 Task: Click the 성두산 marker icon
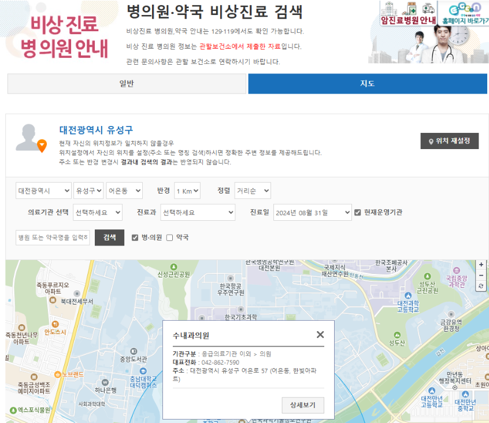(397, 335)
